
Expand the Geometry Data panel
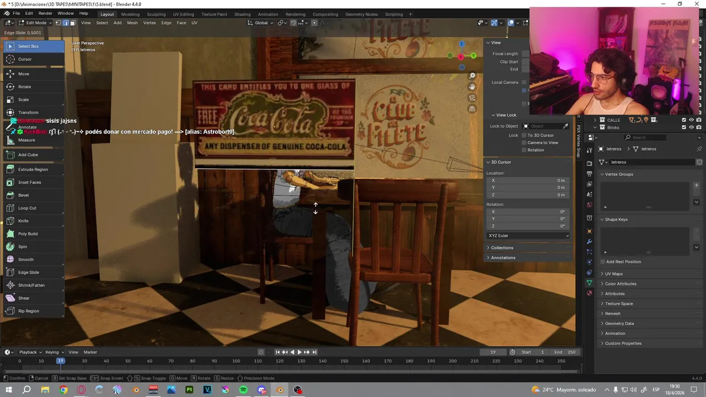619,323
